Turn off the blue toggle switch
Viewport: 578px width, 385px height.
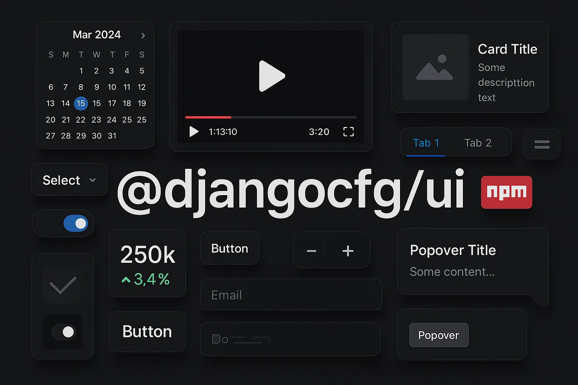pyautogui.click(x=76, y=224)
